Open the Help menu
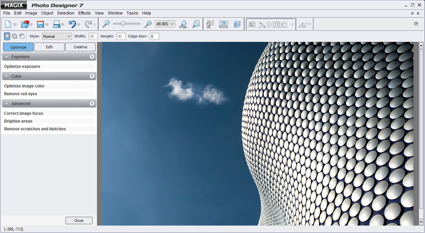This screenshot has width=425, height=233. (x=147, y=13)
